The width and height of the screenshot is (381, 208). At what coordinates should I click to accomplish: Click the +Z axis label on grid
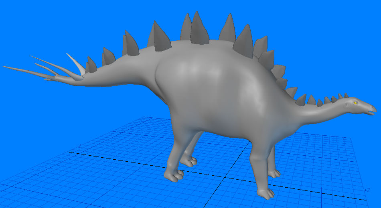[367, 190]
